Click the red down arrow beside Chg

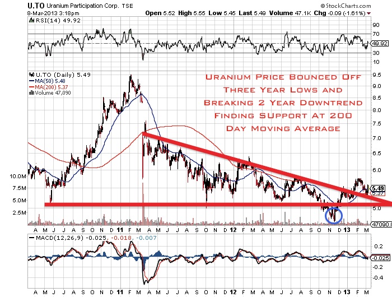(x=368, y=13)
